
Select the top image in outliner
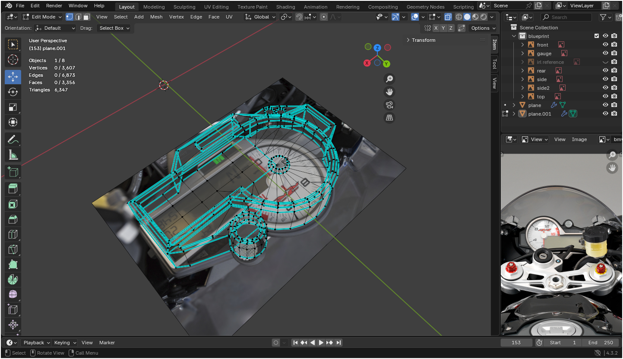click(541, 97)
